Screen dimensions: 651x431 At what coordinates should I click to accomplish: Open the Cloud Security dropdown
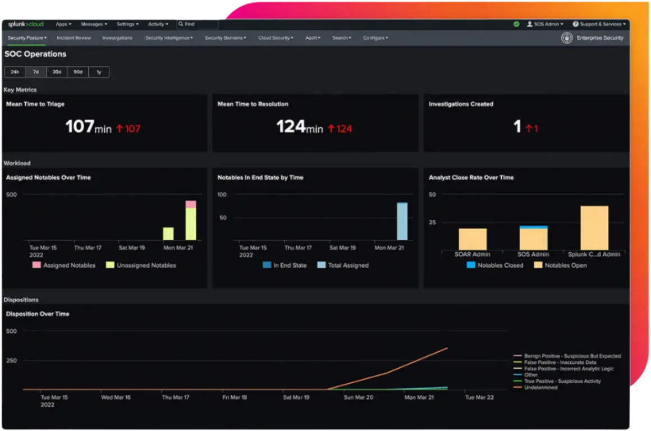pyautogui.click(x=274, y=38)
